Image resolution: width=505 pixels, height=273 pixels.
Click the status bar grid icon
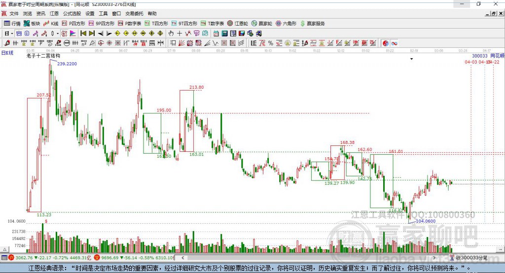pyautogui.click(x=4, y=258)
